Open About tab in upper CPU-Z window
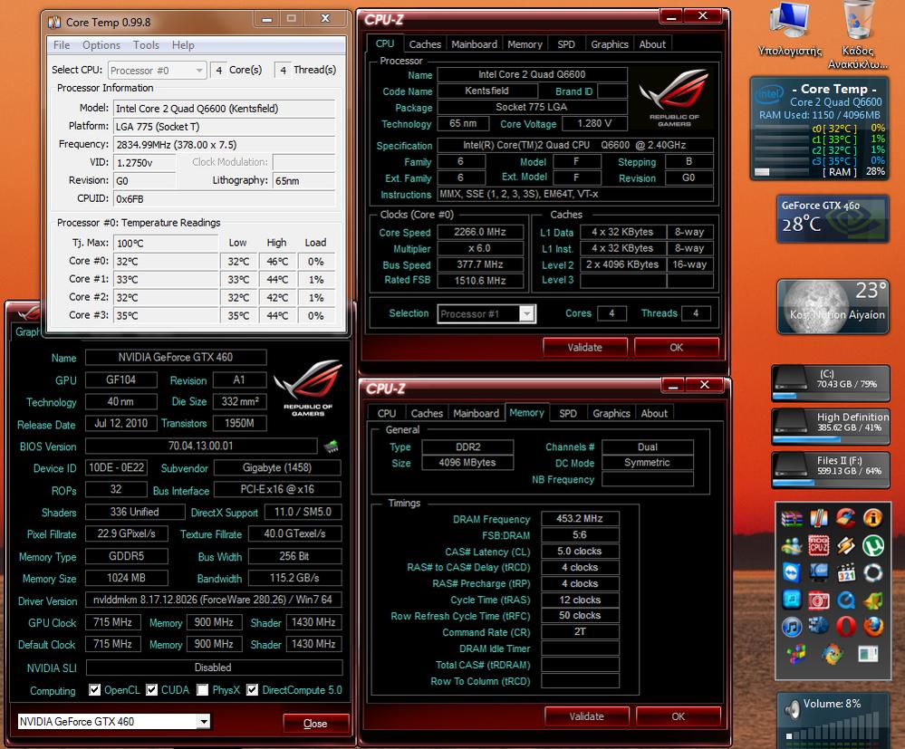 [652, 44]
